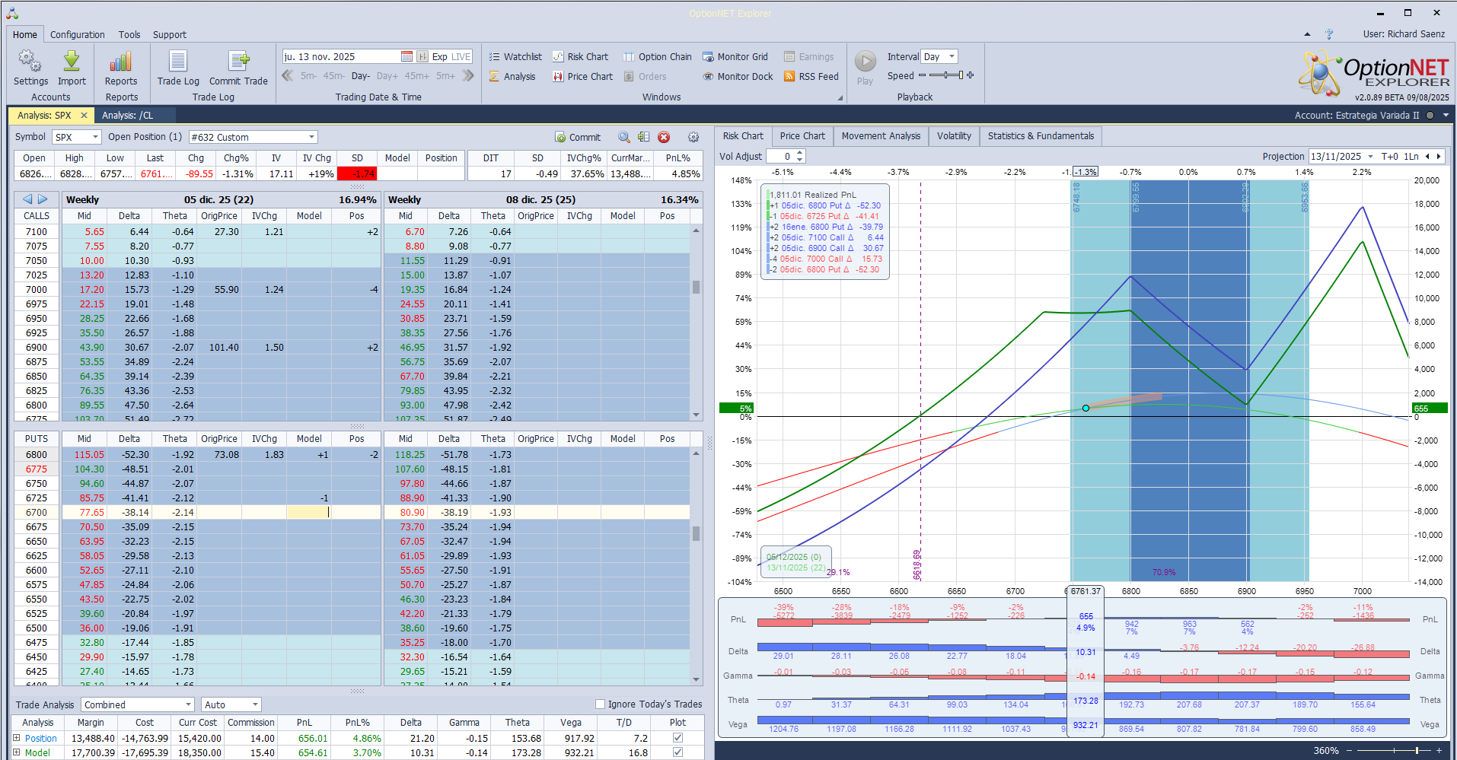Go to previous expiration with left arrow

27,199
